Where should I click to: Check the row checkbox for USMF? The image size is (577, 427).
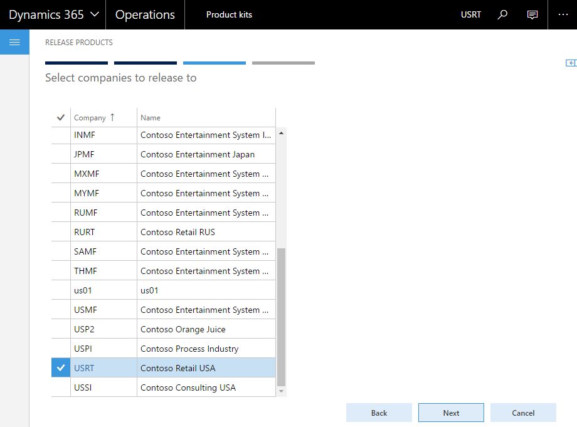coord(61,310)
